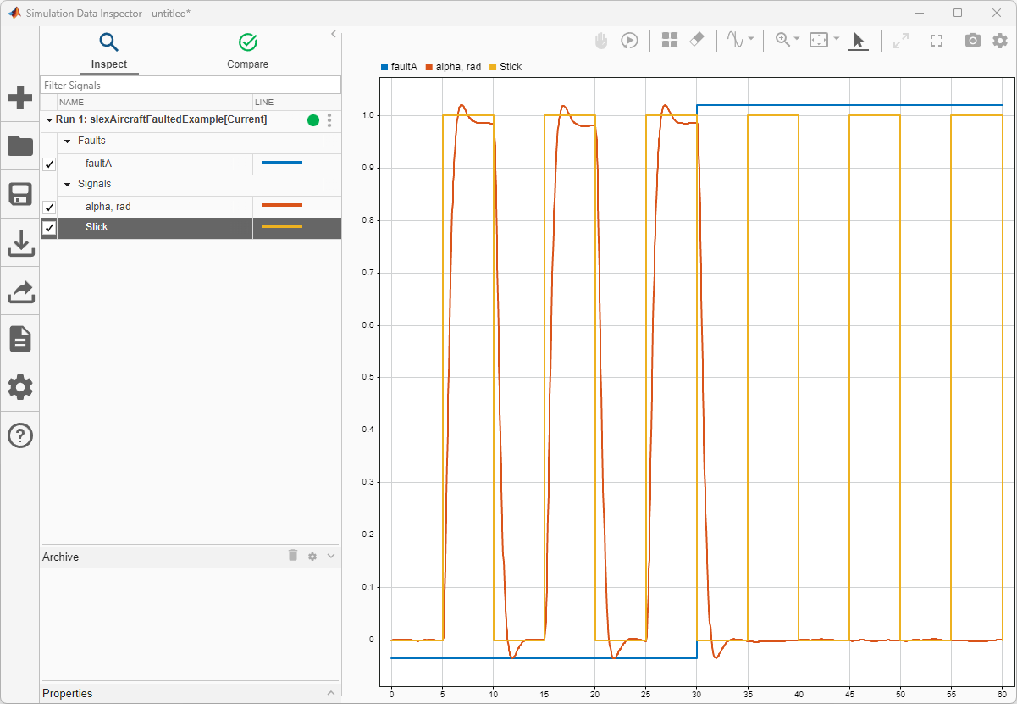
Task: Select the alpha, rad signal row
Action: 191,207
